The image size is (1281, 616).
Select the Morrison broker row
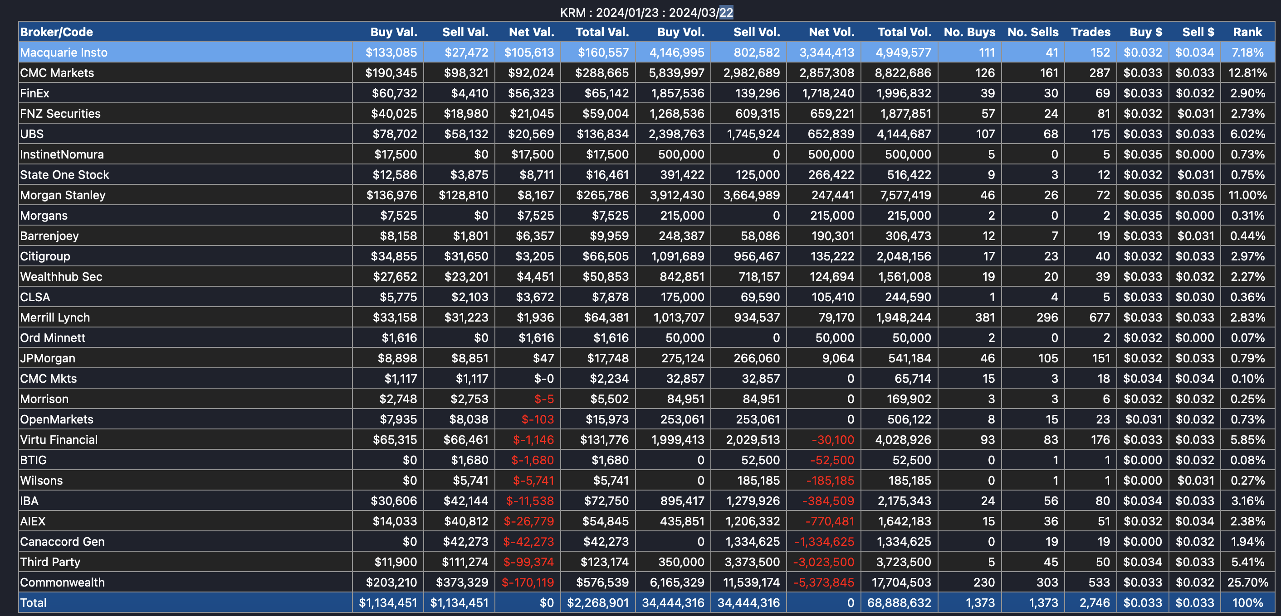pyautogui.click(x=646, y=399)
